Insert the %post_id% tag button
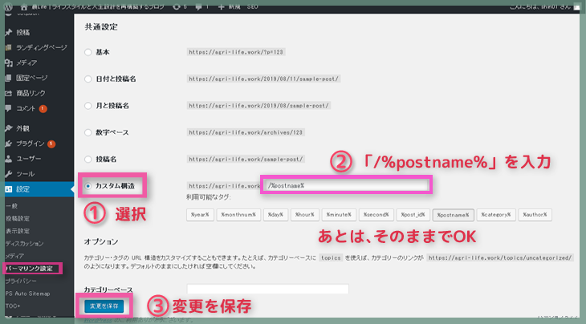Screen dimensions: 586x324 pos(413,215)
